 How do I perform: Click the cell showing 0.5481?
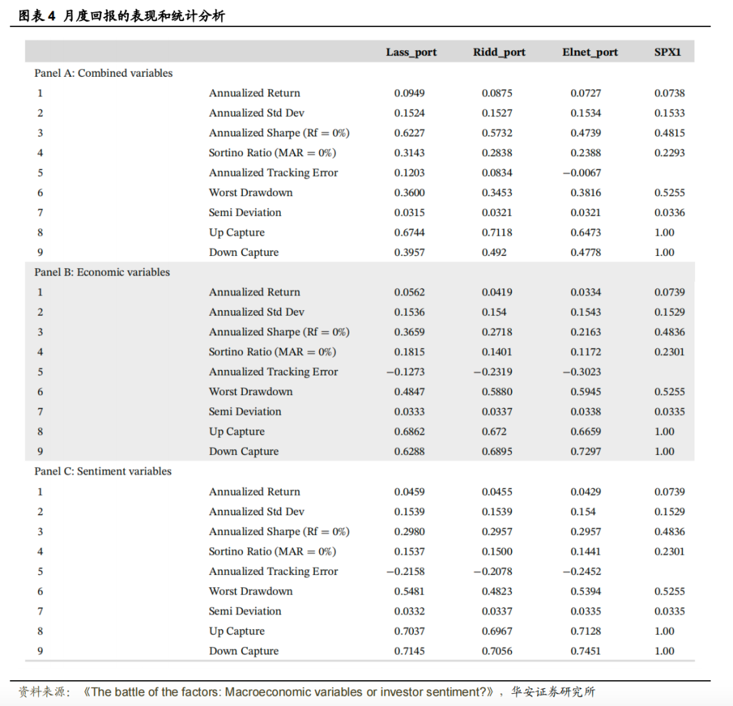[409, 591]
